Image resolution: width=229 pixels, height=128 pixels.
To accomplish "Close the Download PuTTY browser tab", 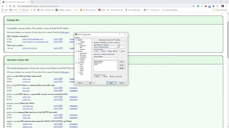I will click(28, 2).
